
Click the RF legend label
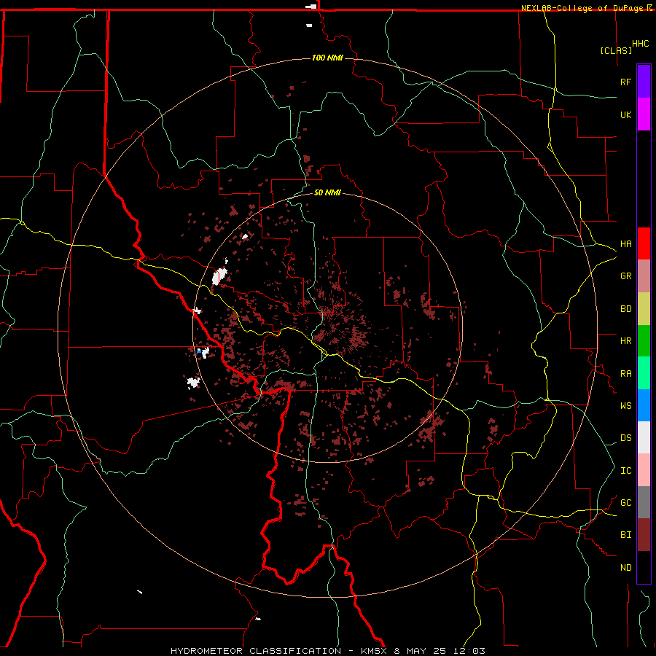pyautogui.click(x=625, y=82)
